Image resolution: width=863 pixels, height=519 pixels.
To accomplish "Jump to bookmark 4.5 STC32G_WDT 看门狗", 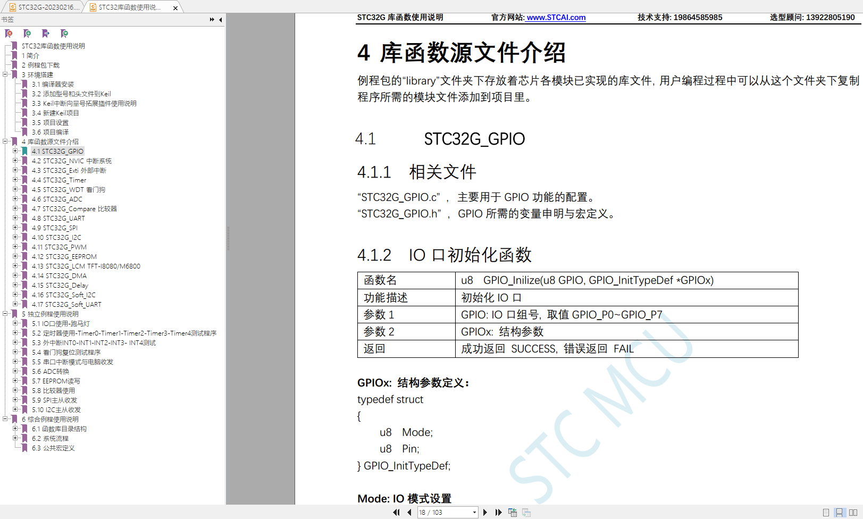I will 69,189.
